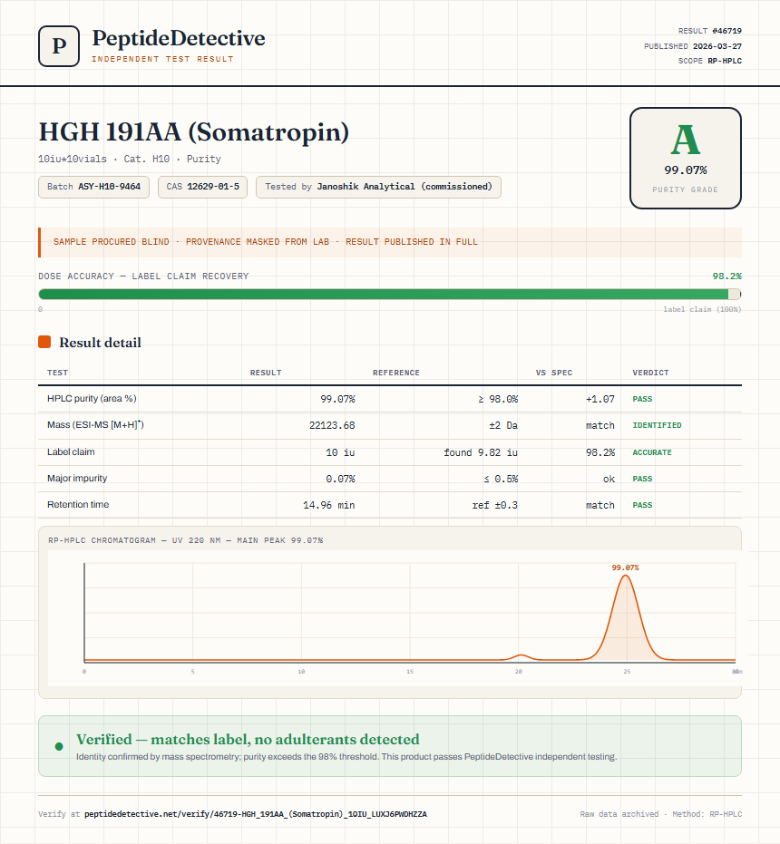This screenshot has width=780, height=844.
Task: Click the small impurity peak near 20 min
Action: pyautogui.click(x=521, y=656)
